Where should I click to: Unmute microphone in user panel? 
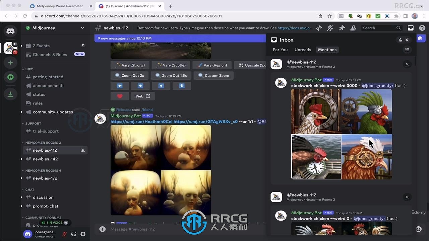64,234
